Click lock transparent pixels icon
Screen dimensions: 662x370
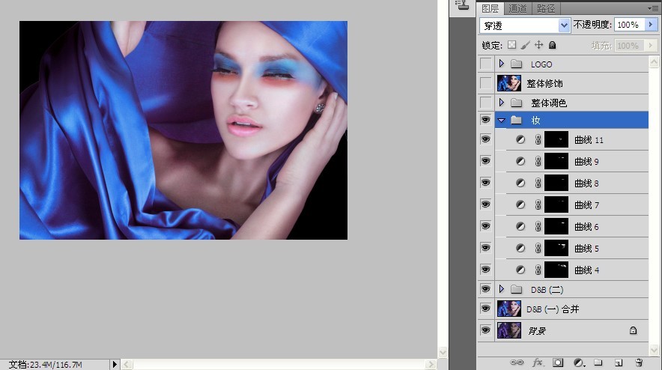511,45
